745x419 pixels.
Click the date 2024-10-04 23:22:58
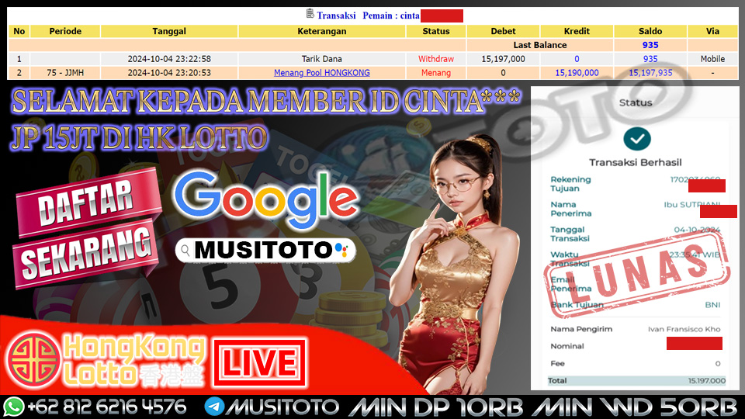pyautogui.click(x=169, y=59)
